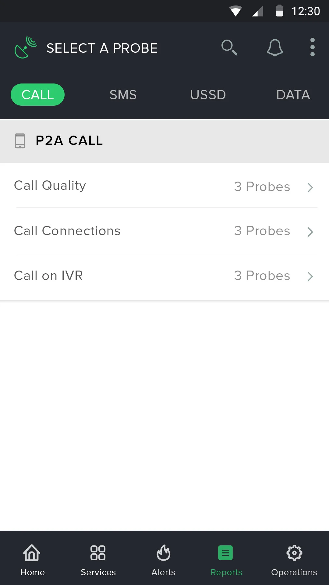Switch to the DATA tab
The image size is (329, 585).
point(293,95)
